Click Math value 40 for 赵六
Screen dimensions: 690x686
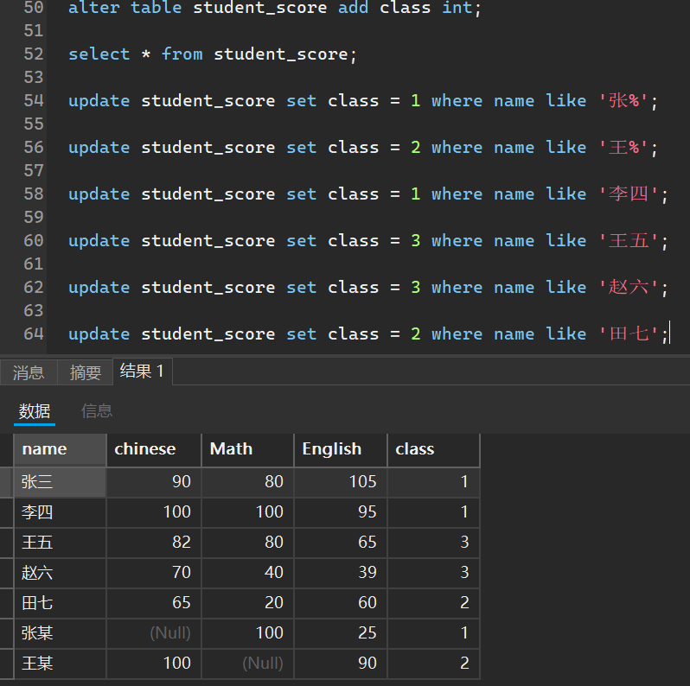[x=247, y=573]
